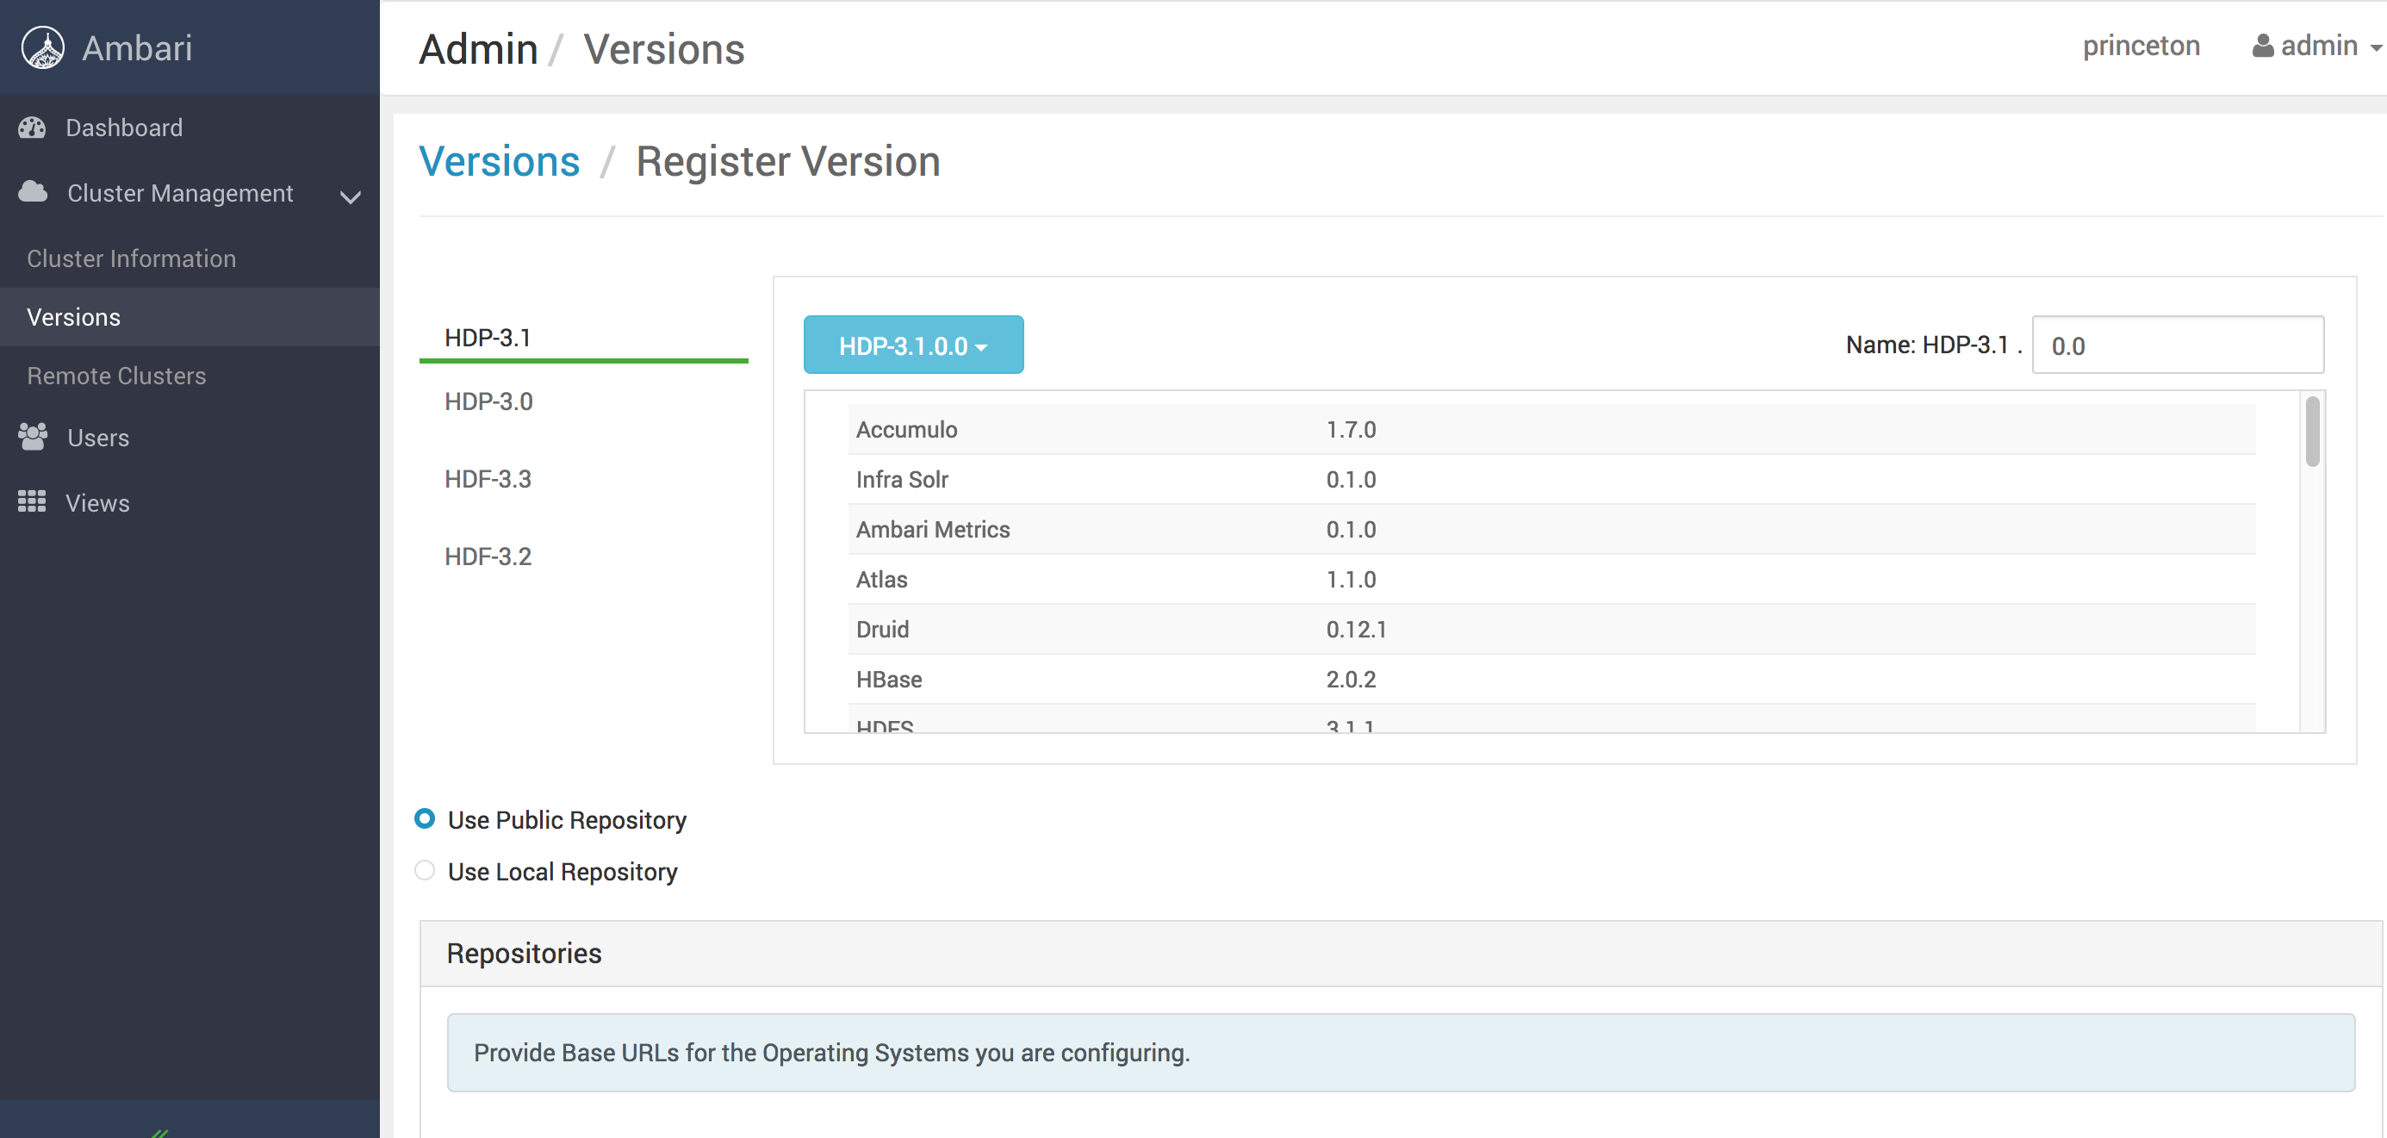The width and height of the screenshot is (2387, 1138).
Task: Click the version name input field
Action: point(2177,345)
